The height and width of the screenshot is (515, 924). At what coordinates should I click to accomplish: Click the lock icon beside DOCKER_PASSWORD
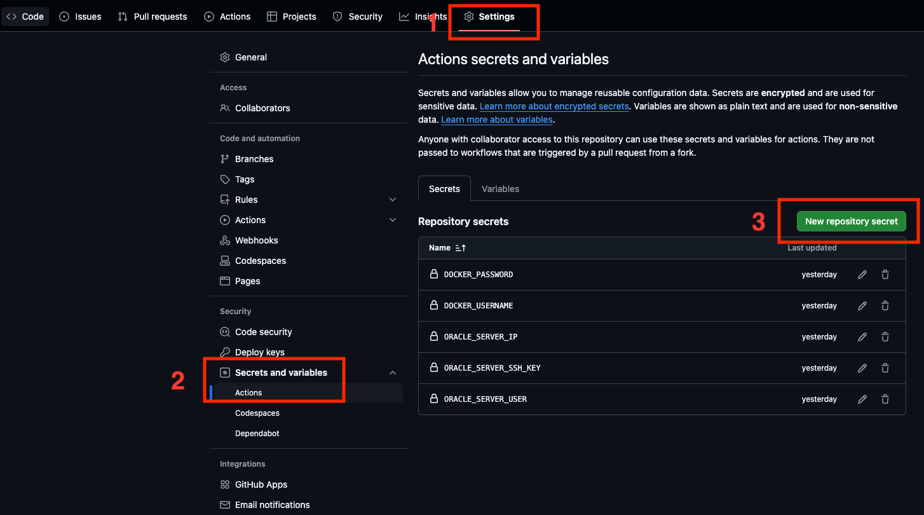coord(434,274)
